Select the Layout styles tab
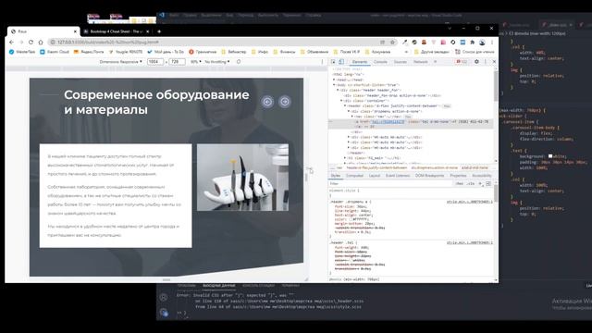The width and height of the screenshot is (592, 333). coord(375,176)
